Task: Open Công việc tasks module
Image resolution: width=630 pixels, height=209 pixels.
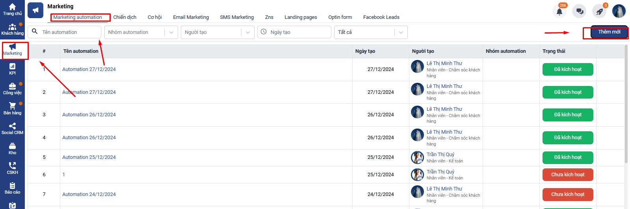Action: tap(12, 89)
